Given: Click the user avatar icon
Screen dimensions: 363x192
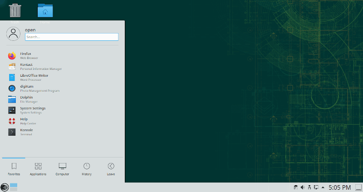Looking at the screenshot, I should [x=14, y=34].
